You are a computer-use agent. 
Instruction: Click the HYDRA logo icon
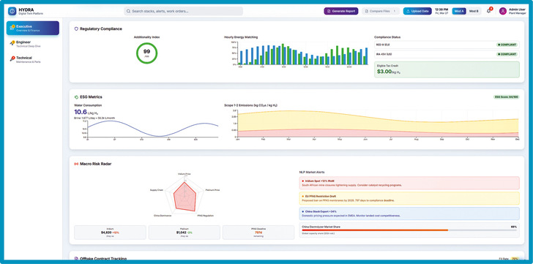(x=12, y=11)
